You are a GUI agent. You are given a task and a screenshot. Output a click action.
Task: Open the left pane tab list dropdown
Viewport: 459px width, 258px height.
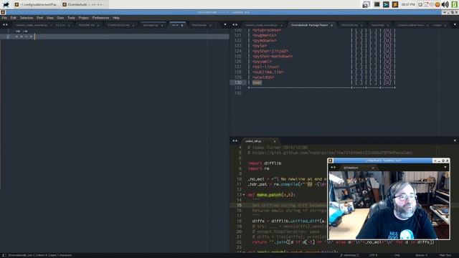(224, 25)
